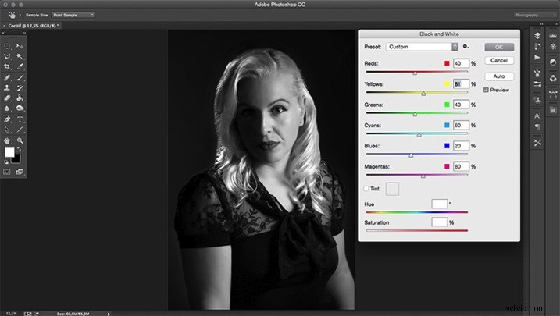Click OK in Black and White dialog
The height and width of the screenshot is (316, 560).
(x=499, y=47)
